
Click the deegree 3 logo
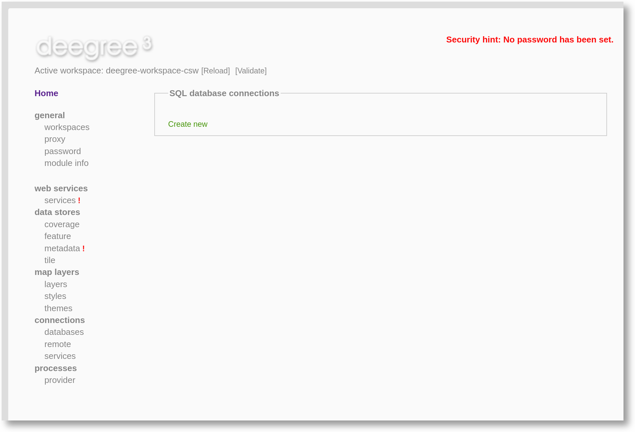94,47
